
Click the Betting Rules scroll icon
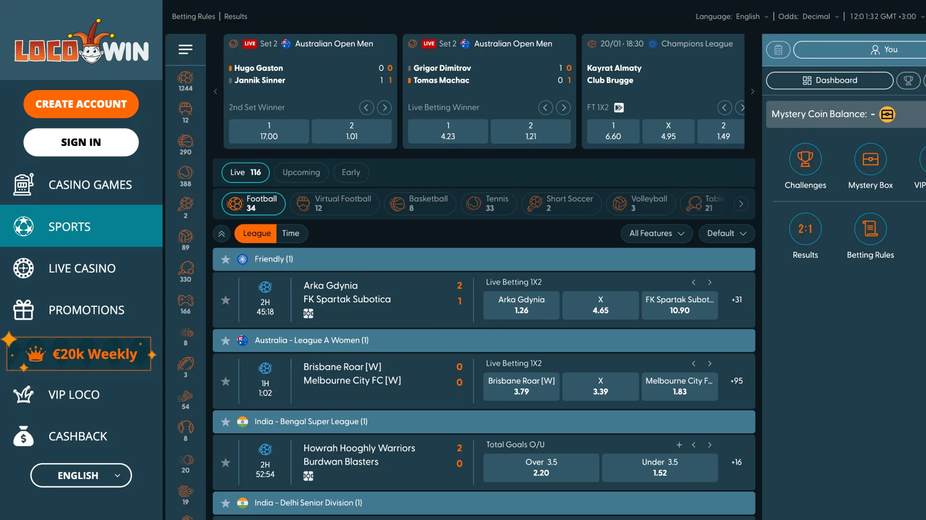[x=870, y=229]
